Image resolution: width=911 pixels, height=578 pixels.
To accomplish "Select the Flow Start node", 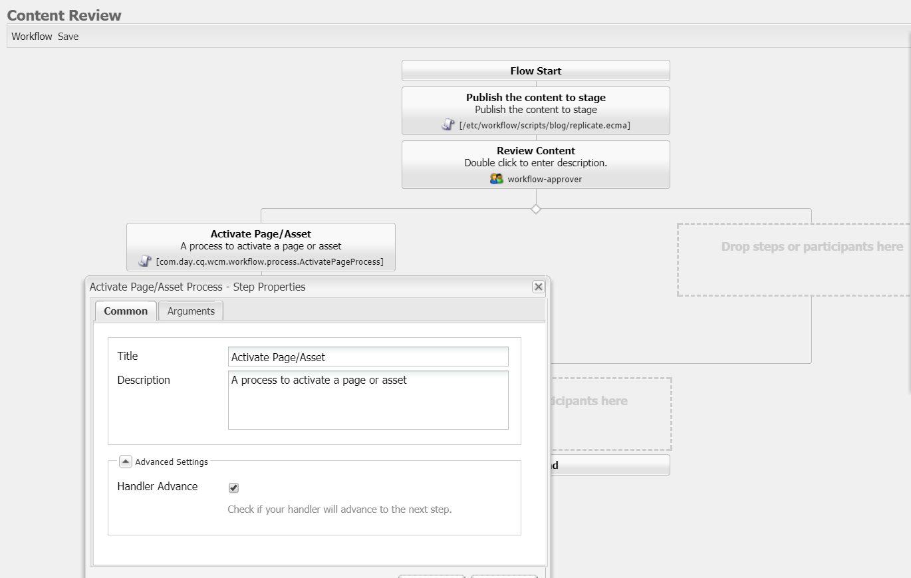I will [x=536, y=71].
